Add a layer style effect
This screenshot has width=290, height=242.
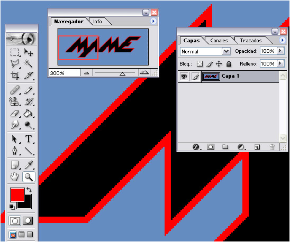point(196,147)
